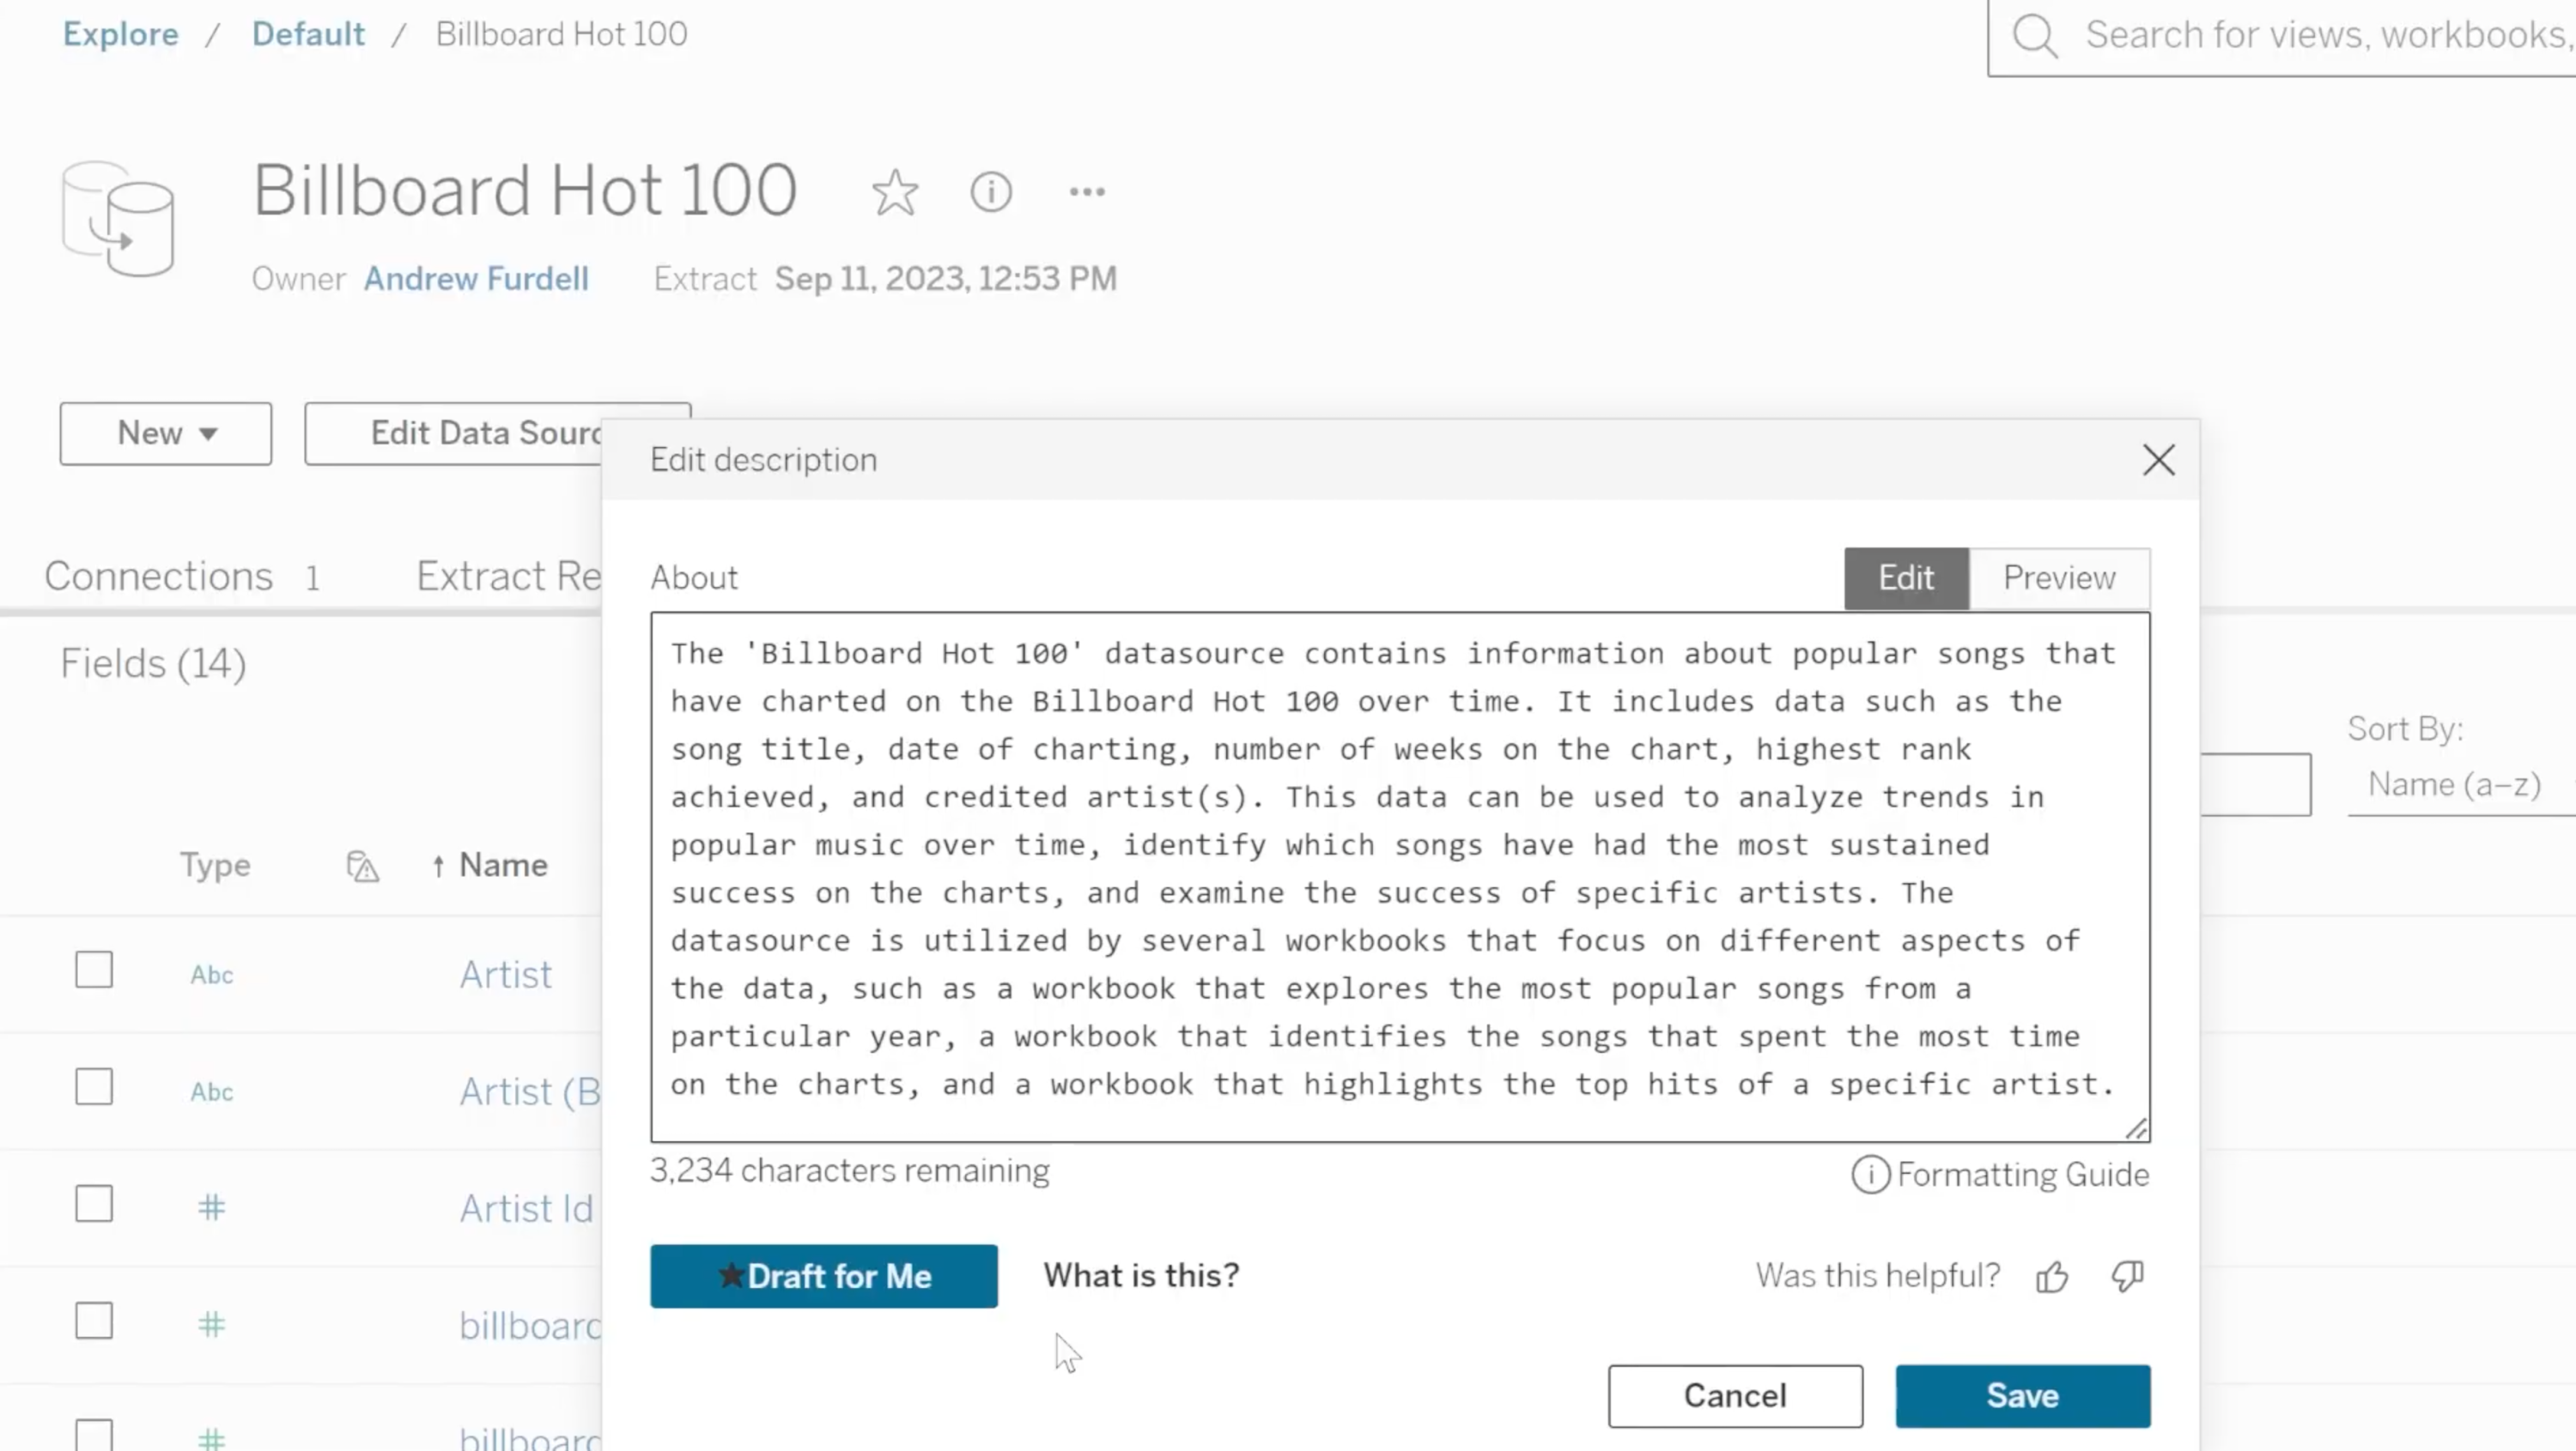Open the New dropdown menu
The image size is (2576, 1451).
pyautogui.click(x=165, y=432)
